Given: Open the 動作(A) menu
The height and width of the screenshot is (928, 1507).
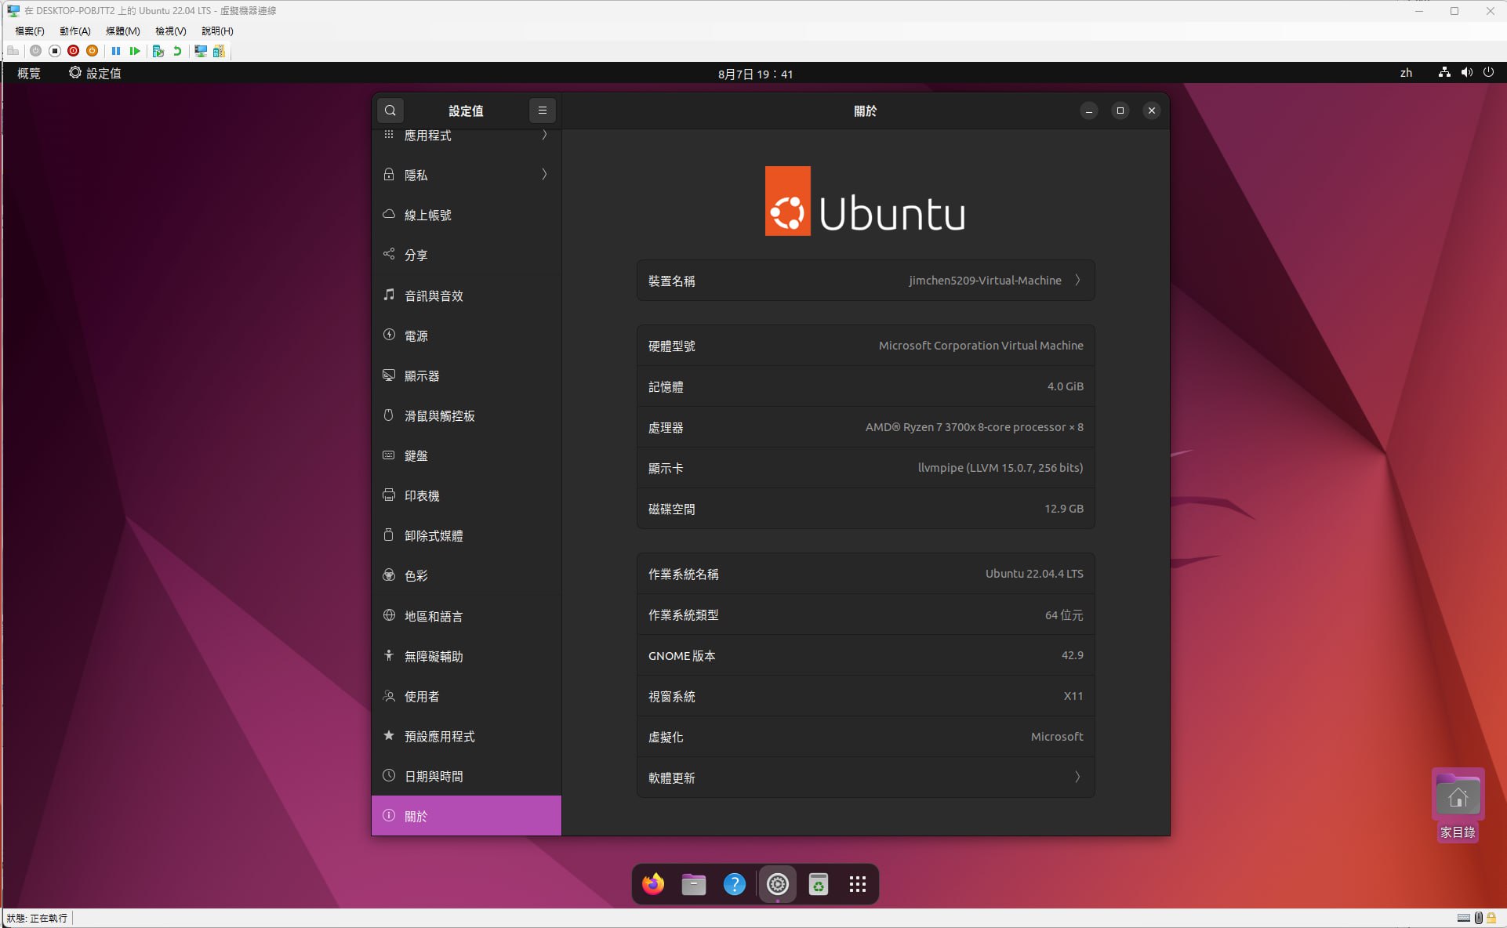Looking at the screenshot, I should tap(74, 31).
